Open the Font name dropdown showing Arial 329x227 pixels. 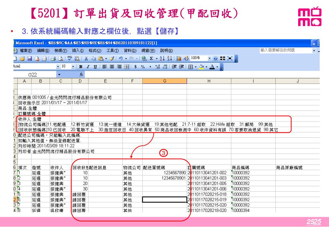(x=58, y=67)
